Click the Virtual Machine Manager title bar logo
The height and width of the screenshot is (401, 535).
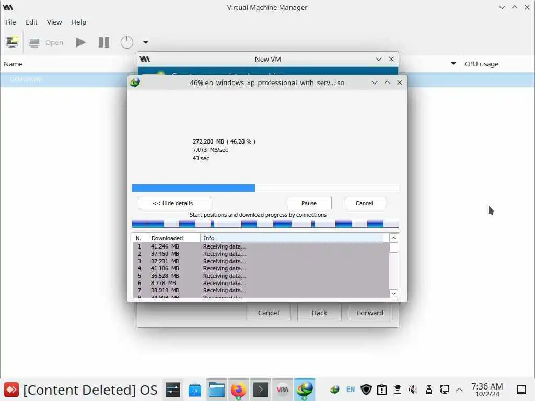click(x=8, y=7)
